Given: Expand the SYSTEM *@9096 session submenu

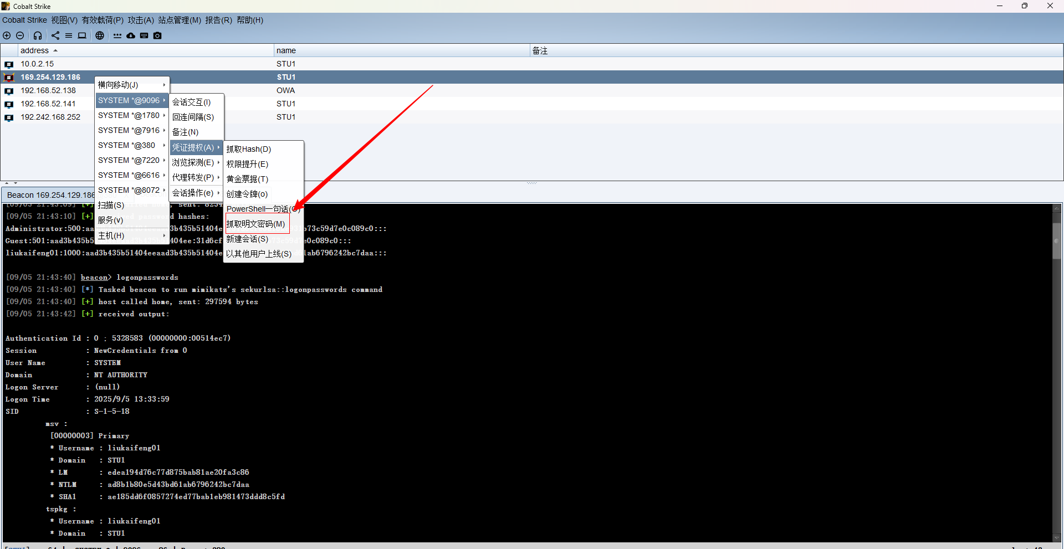Looking at the screenshot, I should [132, 100].
